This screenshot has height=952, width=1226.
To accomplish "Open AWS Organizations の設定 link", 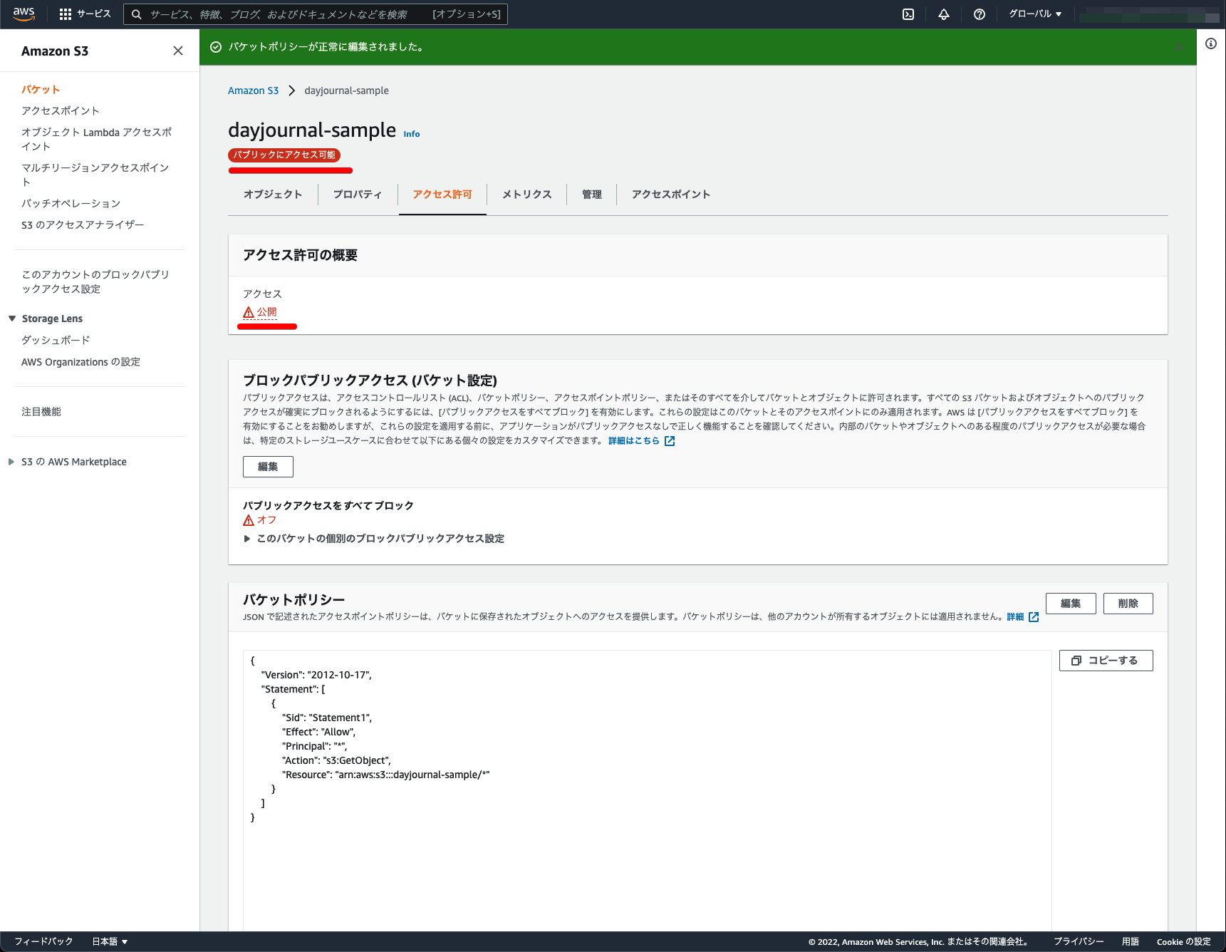I will pos(80,362).
